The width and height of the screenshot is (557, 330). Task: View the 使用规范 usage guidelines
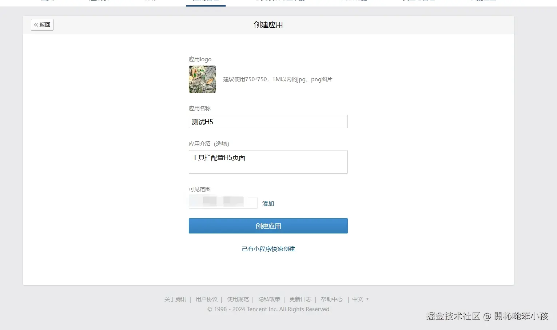(238, 299)
